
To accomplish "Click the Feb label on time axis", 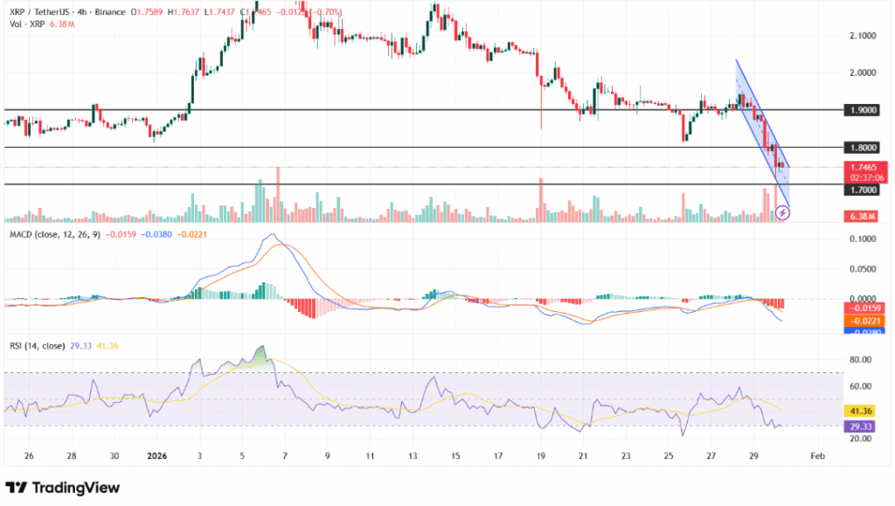I will [x=817, y=456].
